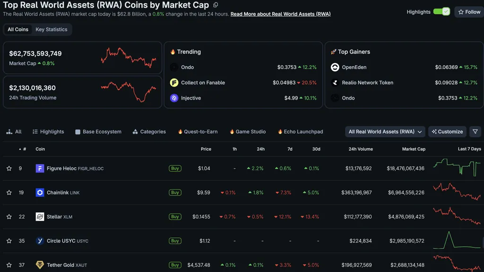This screenshot has width=484, height=272.
Task: Click Figure Heloc coin logo
Action: [x=40, y=169]
